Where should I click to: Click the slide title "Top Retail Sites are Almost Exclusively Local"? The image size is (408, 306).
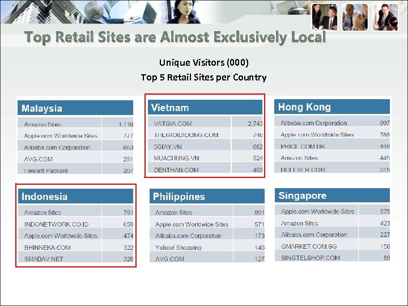(175, 37)
